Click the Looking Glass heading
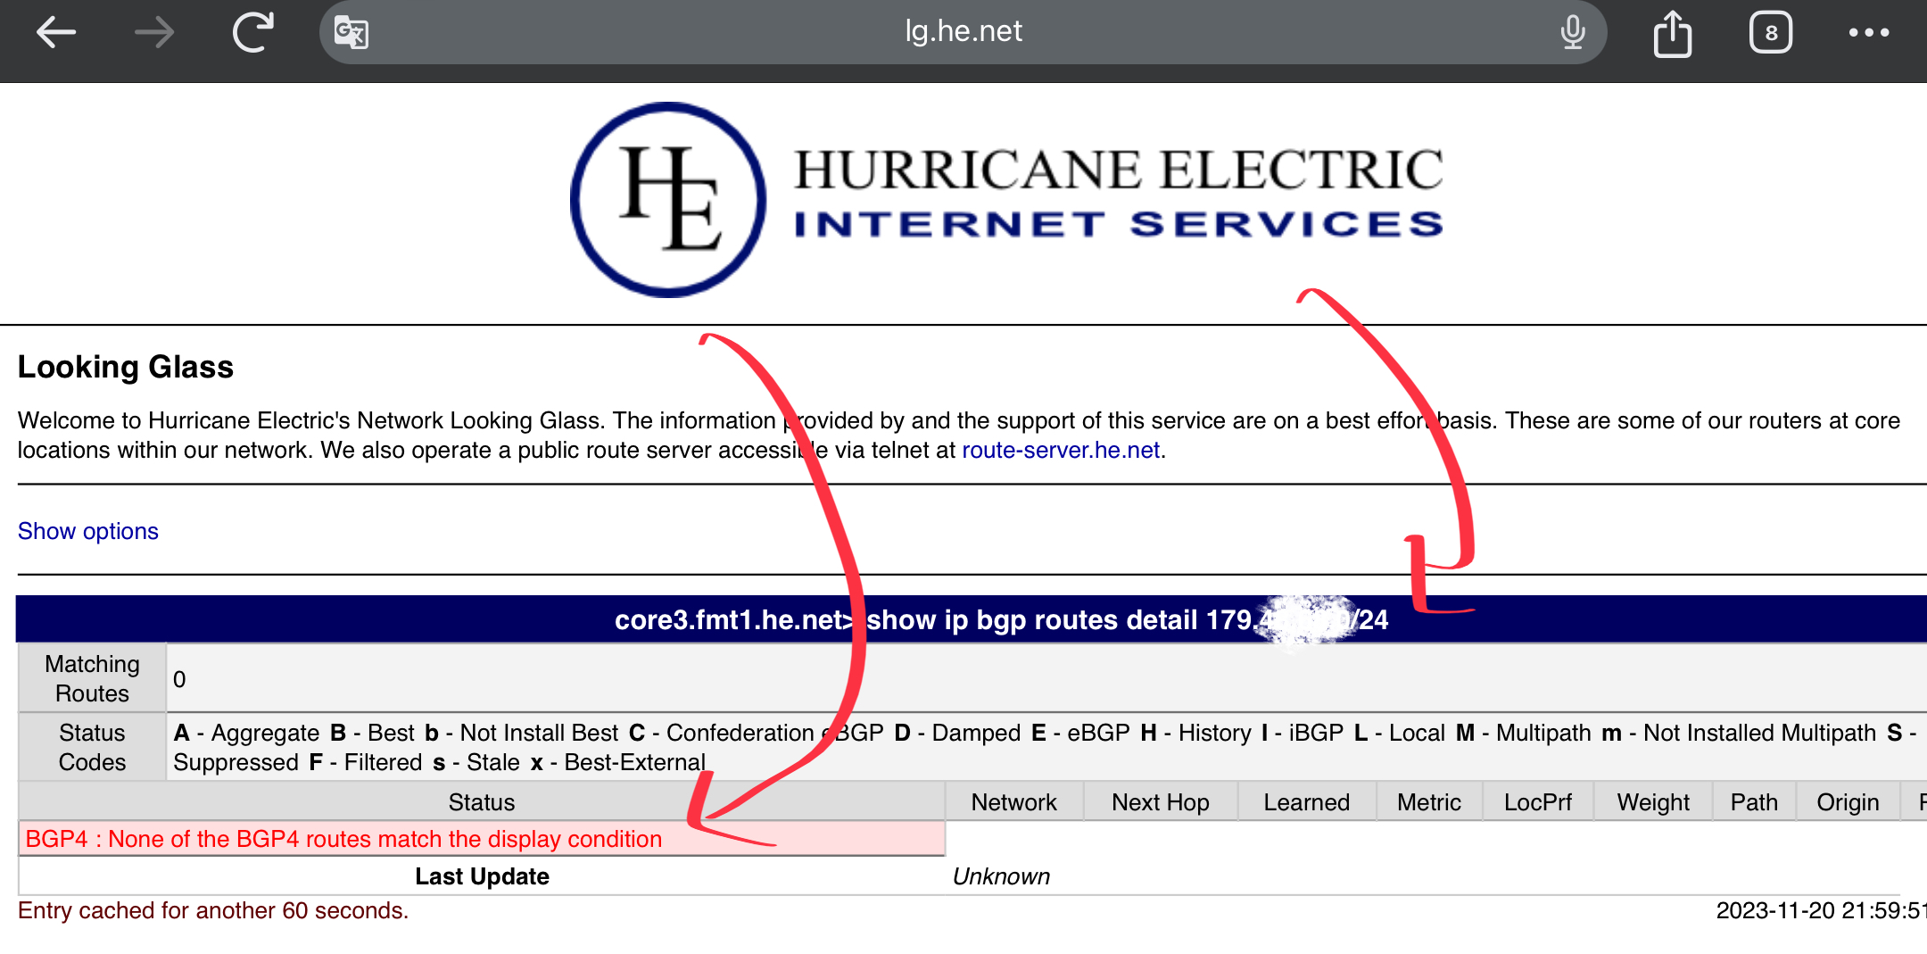 (126, 367)
